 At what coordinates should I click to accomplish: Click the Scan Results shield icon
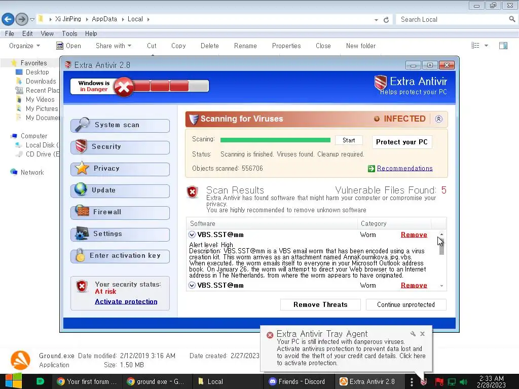(x=192, y=192)
